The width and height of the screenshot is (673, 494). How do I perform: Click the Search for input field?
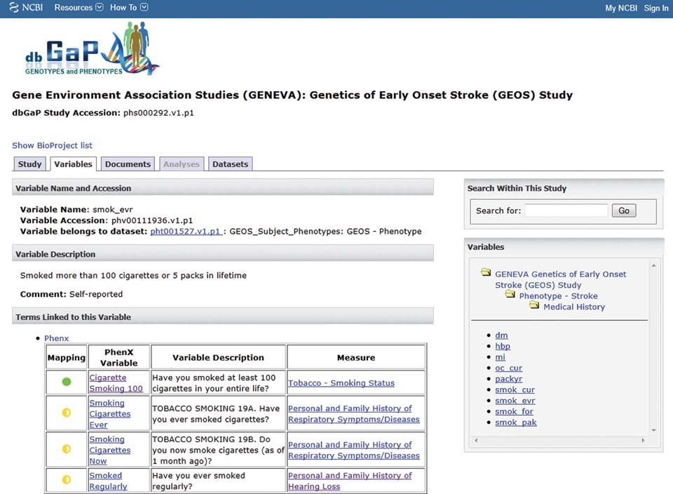coord(566,211)
